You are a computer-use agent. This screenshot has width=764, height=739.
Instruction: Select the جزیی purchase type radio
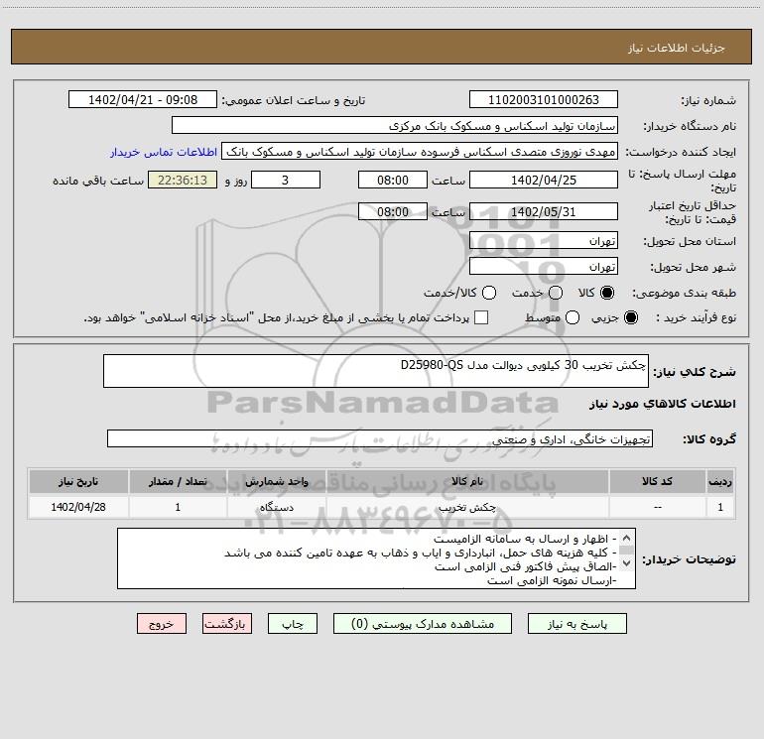point(630,317)
